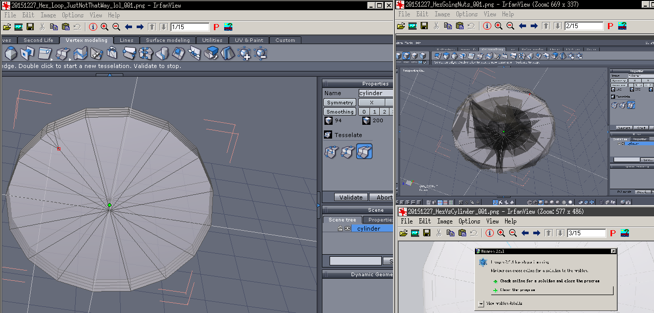The image size is (654, 313).
Task: Expand View problem details in the crash dialog
Action: coord(481,303)
